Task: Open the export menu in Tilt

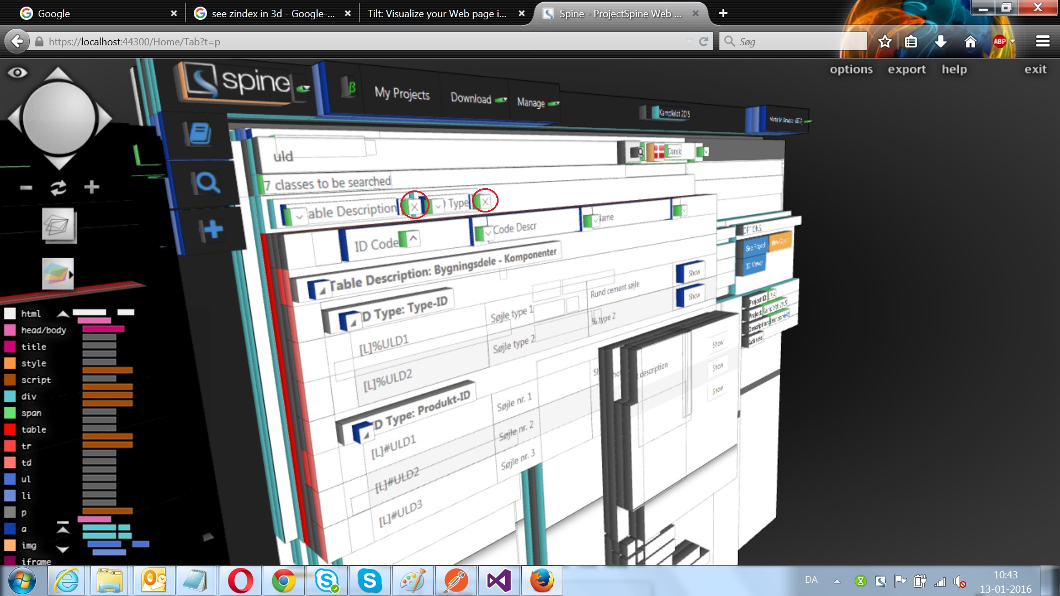Action: 907,70
